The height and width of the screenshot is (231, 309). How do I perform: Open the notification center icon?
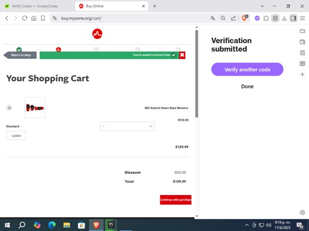point(300,226)
